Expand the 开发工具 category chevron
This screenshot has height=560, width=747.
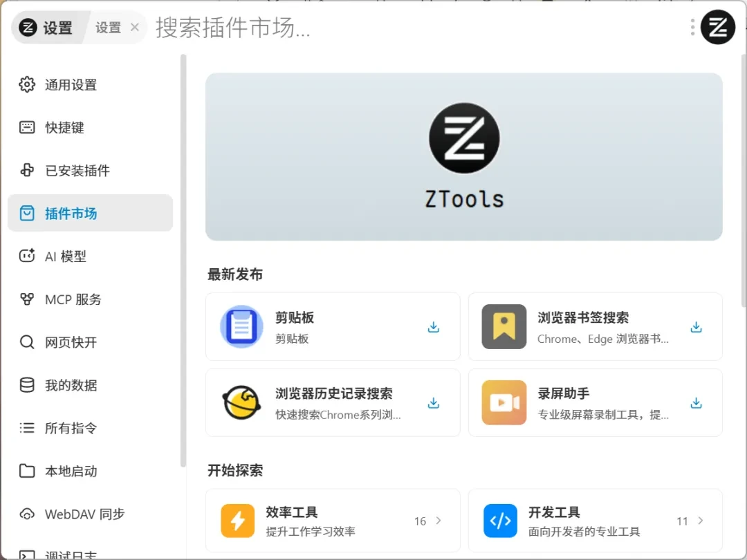(700, 521)
